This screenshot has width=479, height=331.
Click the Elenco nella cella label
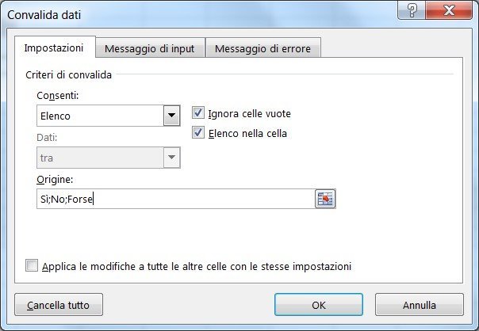[247, 134]
